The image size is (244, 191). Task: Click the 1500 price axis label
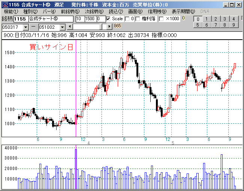10,53
